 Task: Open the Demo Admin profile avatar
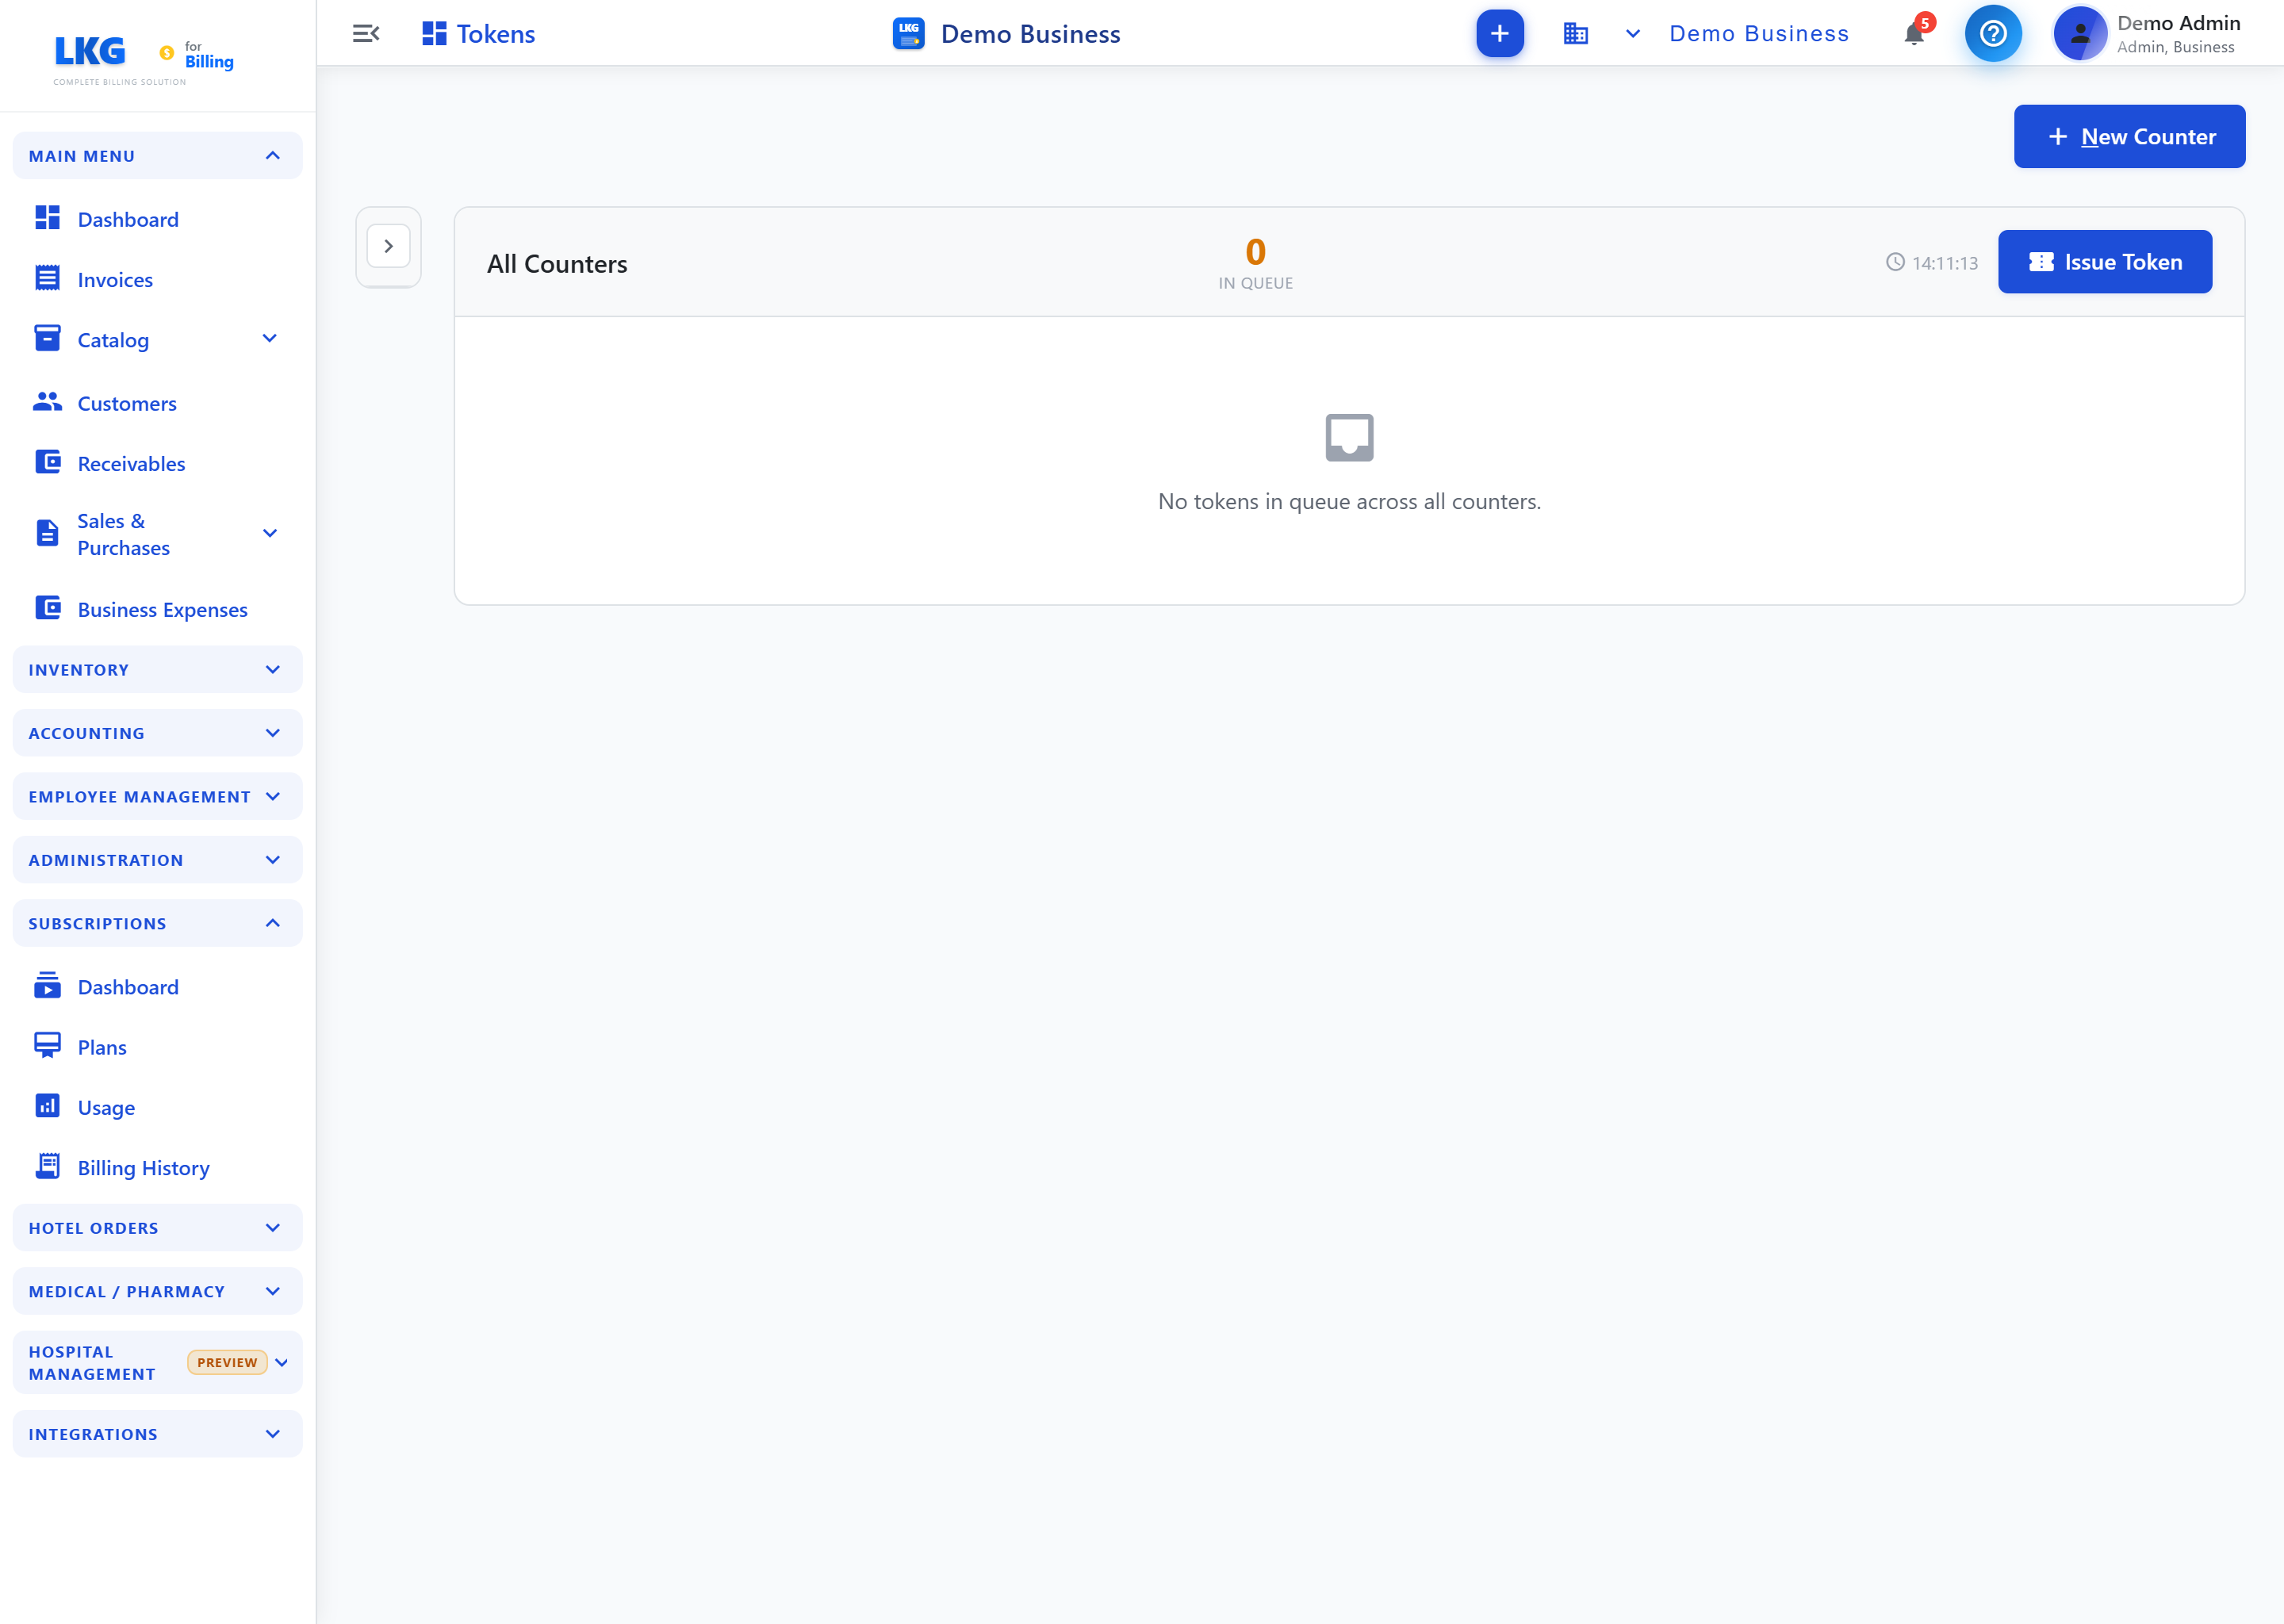2079,34
